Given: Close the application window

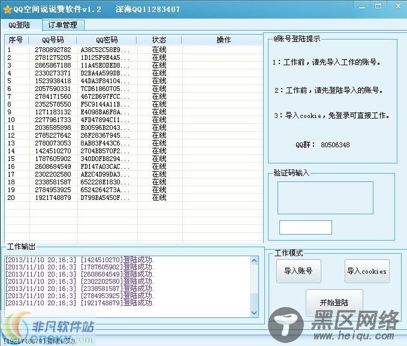Looking at the screenshot, I should point(398,6).
